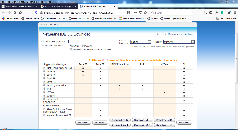This screenshot has width=238, height=130.
Task: Open the History menu
Action: [x=22, y=2]
